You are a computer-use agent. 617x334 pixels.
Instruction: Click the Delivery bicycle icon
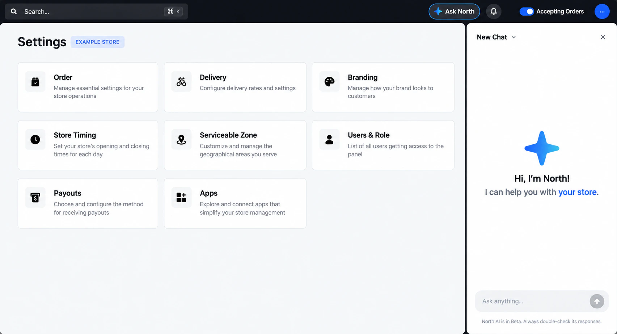point(181,82)
